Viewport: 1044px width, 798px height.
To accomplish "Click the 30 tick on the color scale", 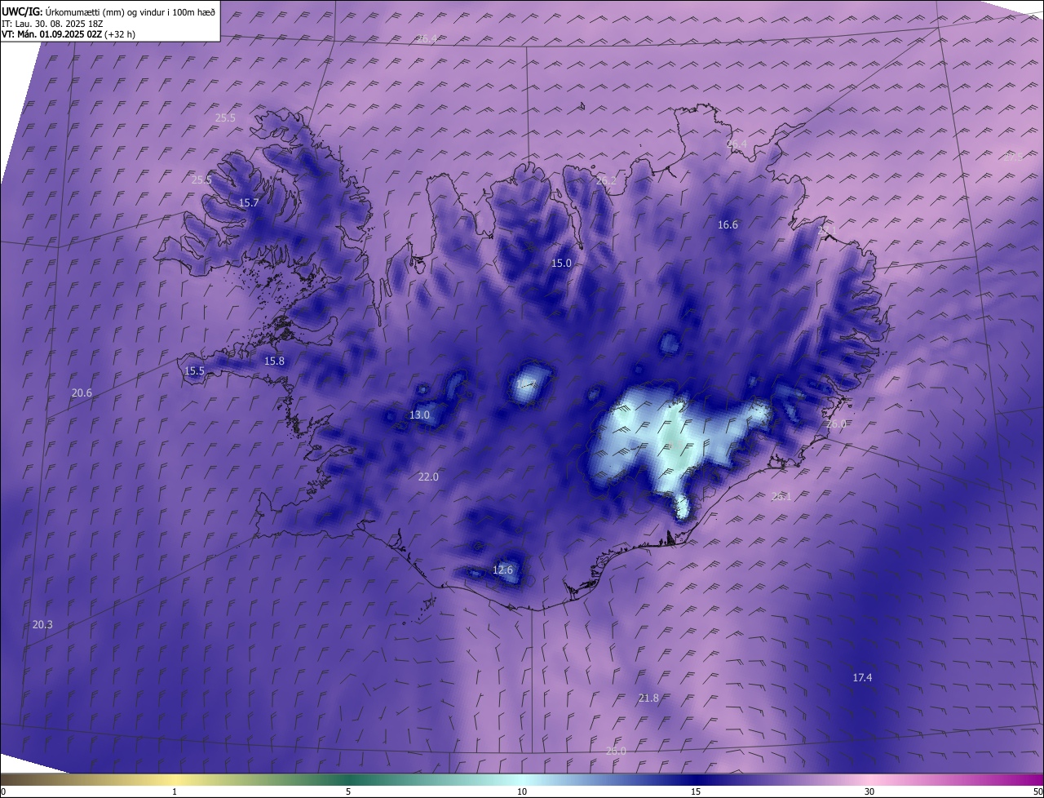I will coord(869,791).
